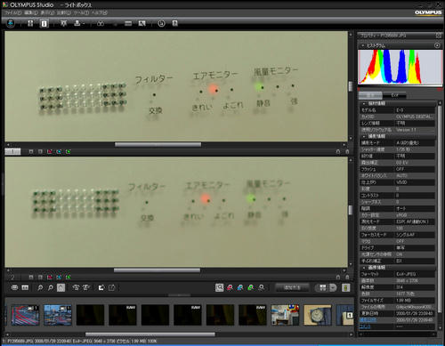Click the round clock icon in top toolbar
445x346 pixels.
pyautogui.click(x=161, y=23)
